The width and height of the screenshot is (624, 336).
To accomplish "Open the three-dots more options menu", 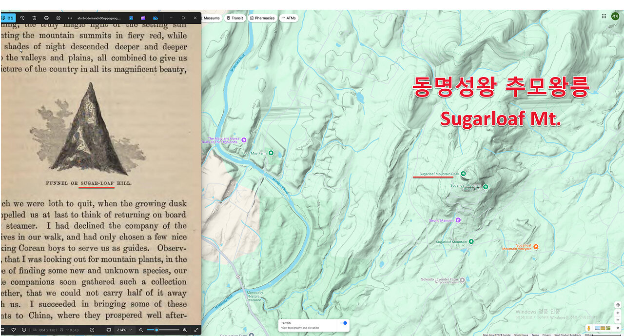I will pyautogui.click(x=70, y=18).
